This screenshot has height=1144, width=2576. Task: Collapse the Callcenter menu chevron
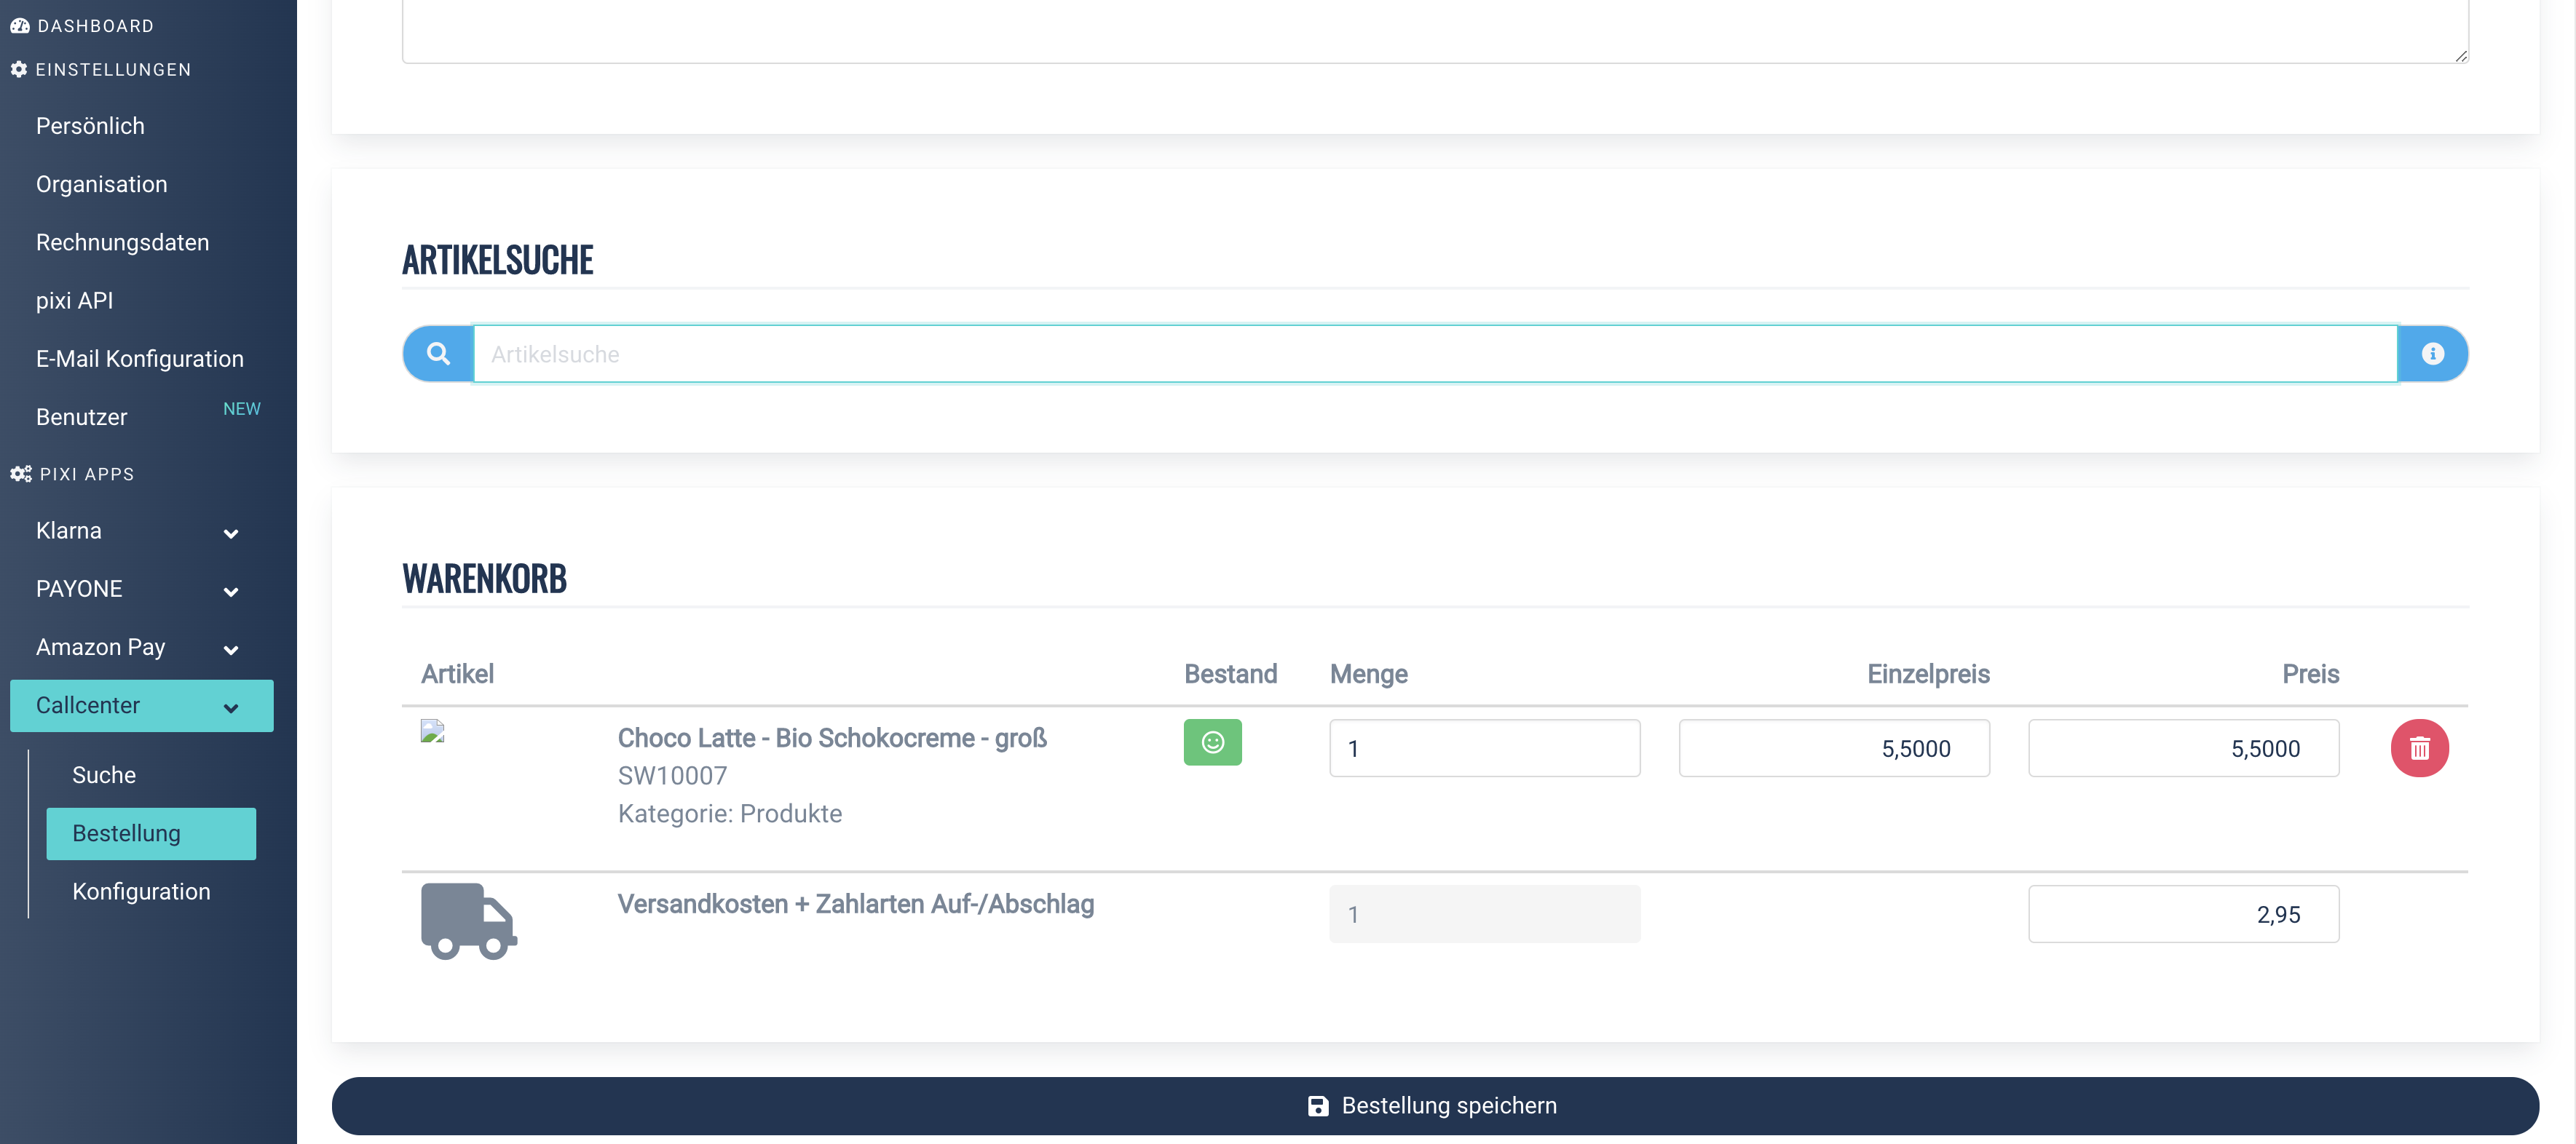click(x=231, y=708)
